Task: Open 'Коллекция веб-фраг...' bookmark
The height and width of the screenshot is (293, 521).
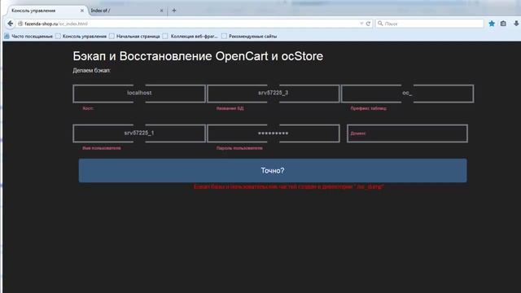Action: (190, 36)
